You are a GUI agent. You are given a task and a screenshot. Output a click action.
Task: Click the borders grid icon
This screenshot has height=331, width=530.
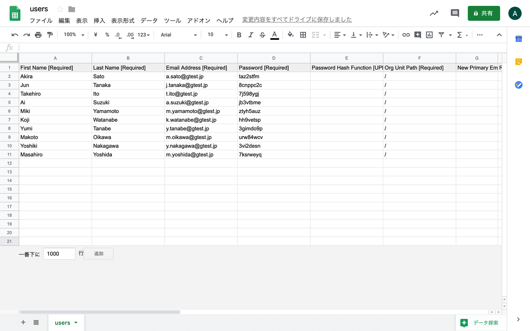(303, 35)
